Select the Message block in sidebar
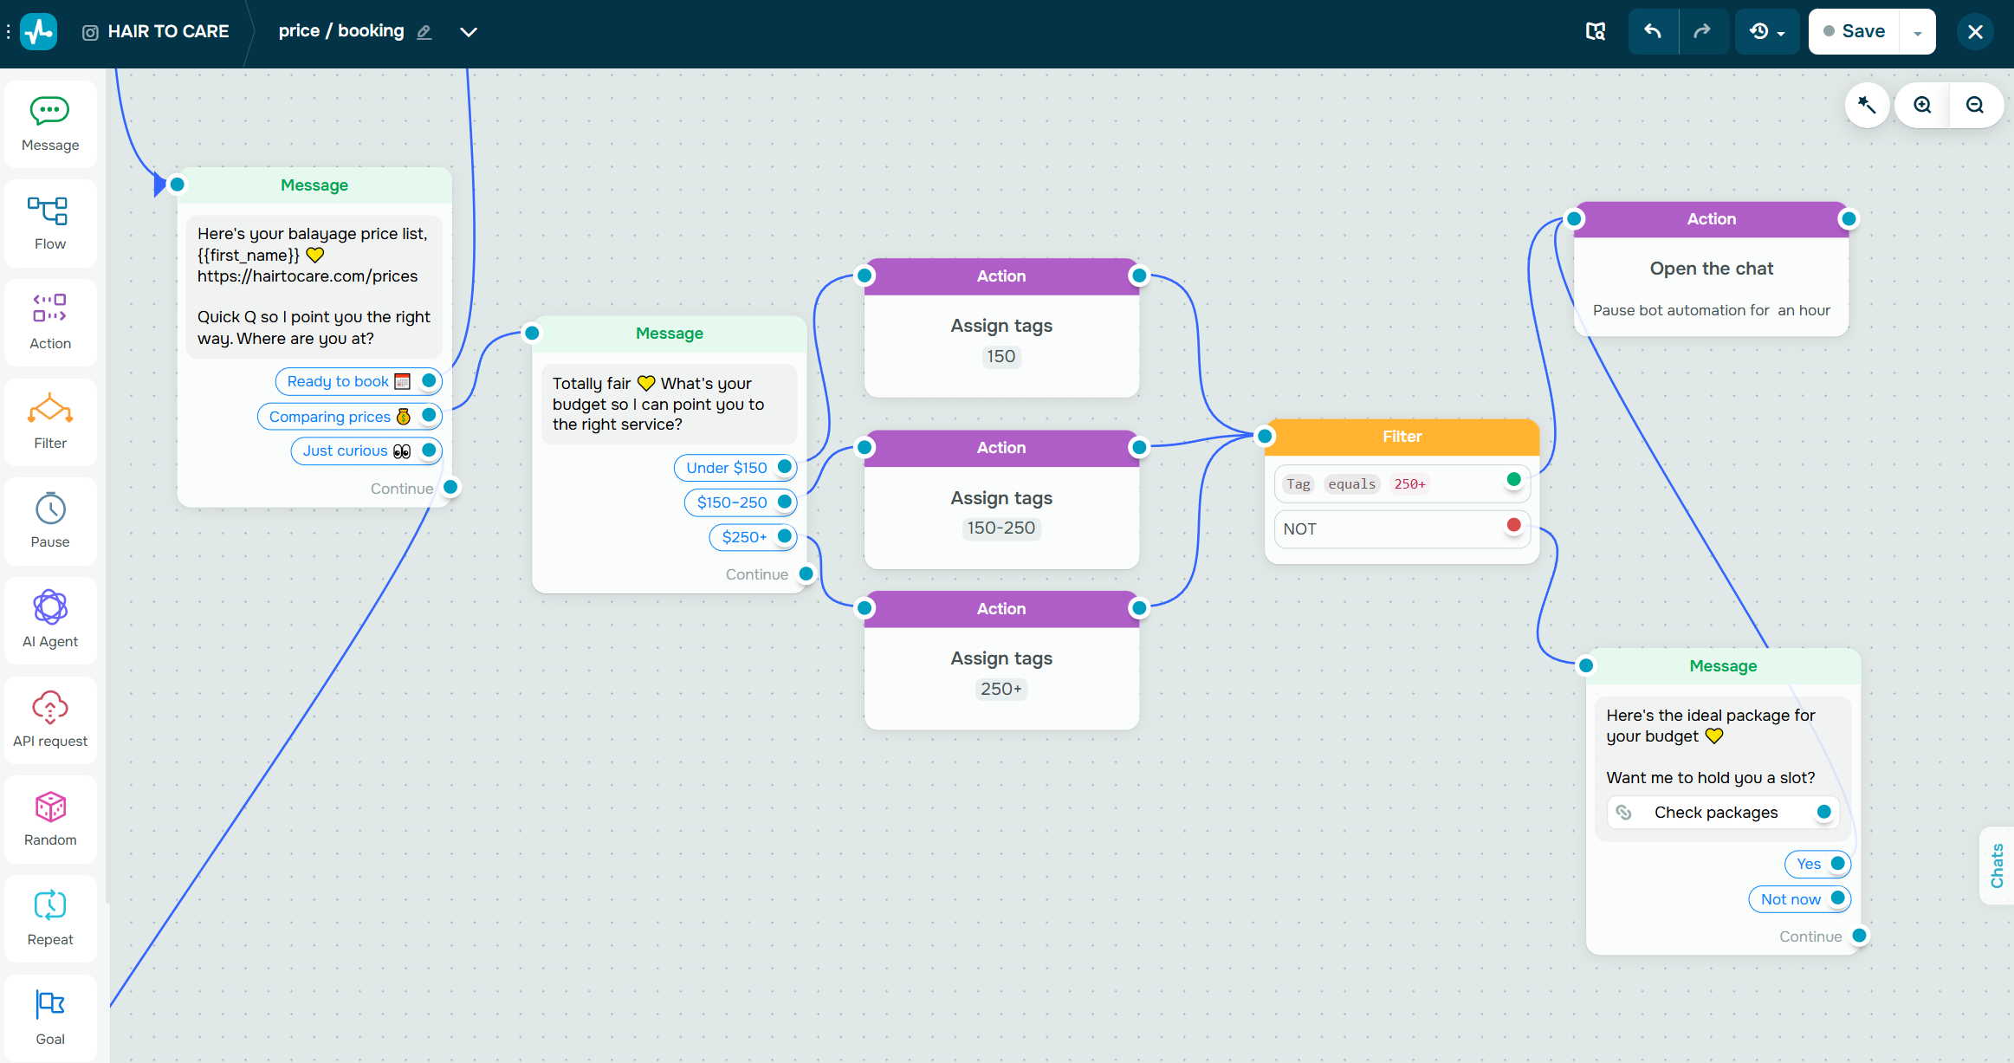Image resolution: width=2014 pixels, height=1063 pixels. (x=50, y=125)
